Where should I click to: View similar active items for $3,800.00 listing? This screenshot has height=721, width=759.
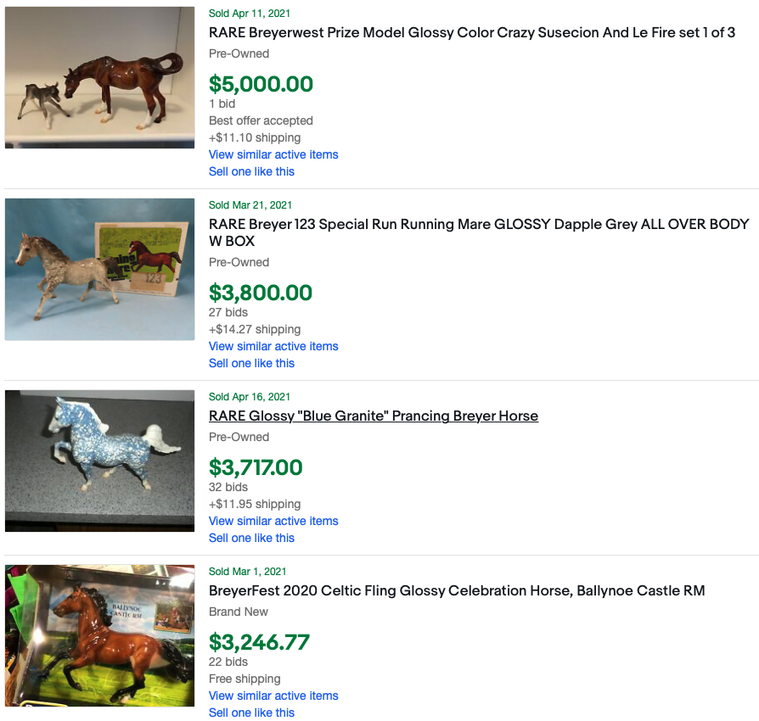pyautogui.click(x=273, y=346)
